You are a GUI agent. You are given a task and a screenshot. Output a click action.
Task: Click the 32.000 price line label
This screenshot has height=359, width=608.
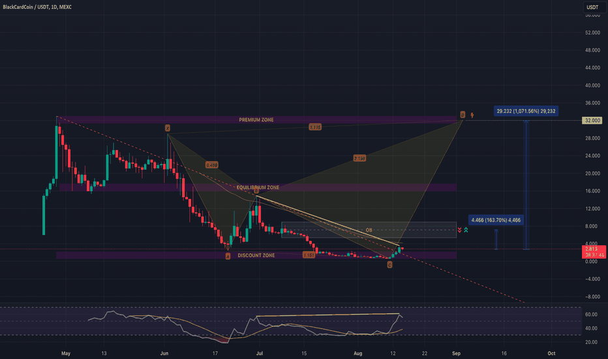(592, 120)
